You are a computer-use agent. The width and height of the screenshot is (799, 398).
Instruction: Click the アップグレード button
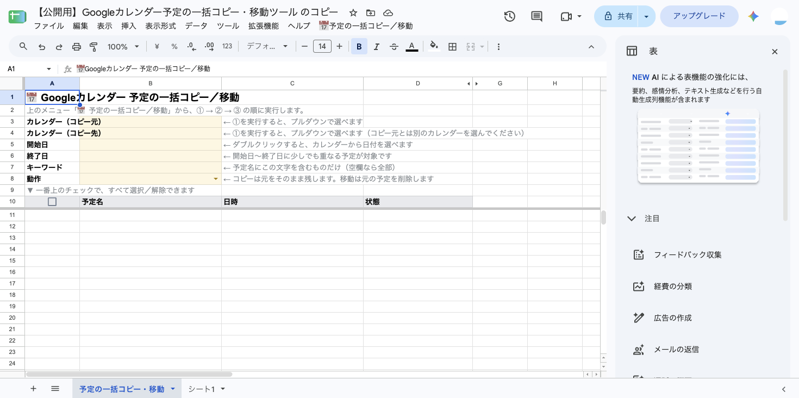tap(699, 16)
